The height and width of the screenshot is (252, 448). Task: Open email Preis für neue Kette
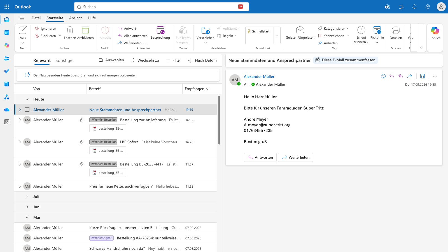point(116,186)
